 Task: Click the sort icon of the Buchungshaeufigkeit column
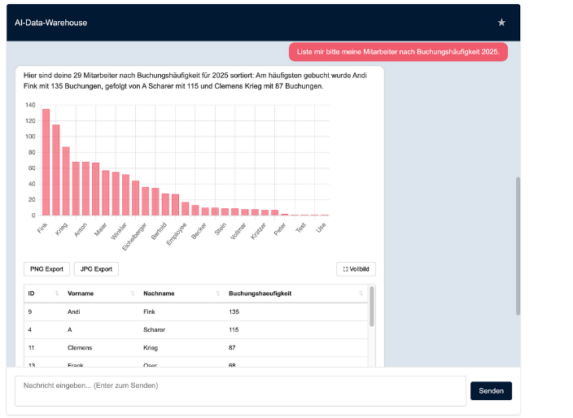click(361, 294)
